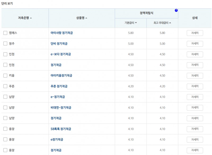Check the 엠에스 row checkbox
Screen dimensions: 212x155
pyautogui.click(x=5, y=33)
